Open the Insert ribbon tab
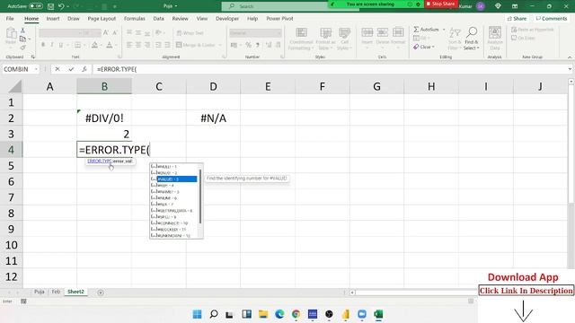The width and height of the screenshot is (575, 323). click(53, 18)
